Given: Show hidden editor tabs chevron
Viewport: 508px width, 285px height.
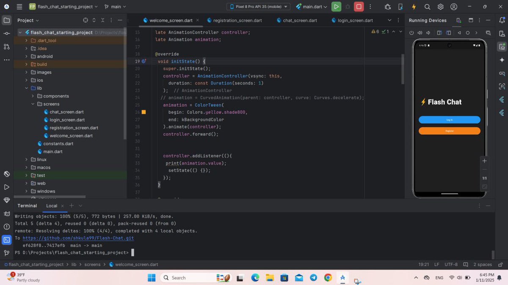Looking at the screenshot, I should coord(389,20).
